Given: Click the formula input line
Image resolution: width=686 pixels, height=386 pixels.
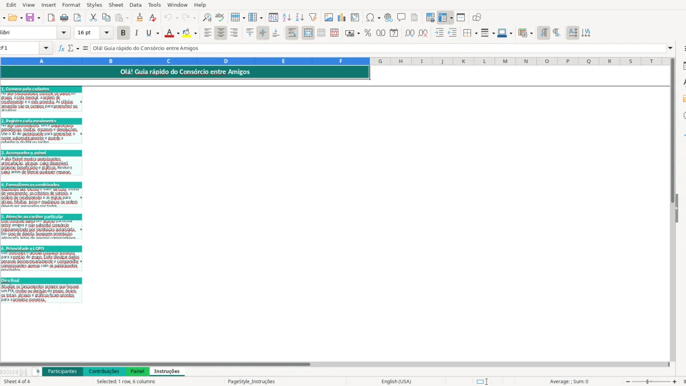Looking at the screenshot, I should (x=377, y=49).
